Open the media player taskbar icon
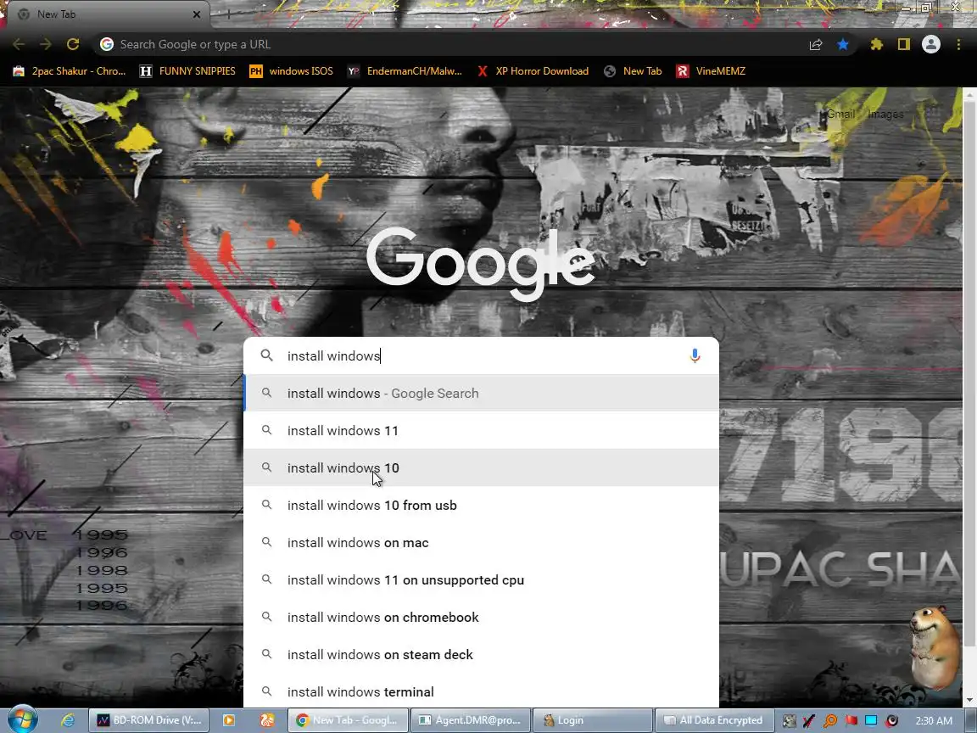Viewport: 977px width, 733px height. (229, 720)
